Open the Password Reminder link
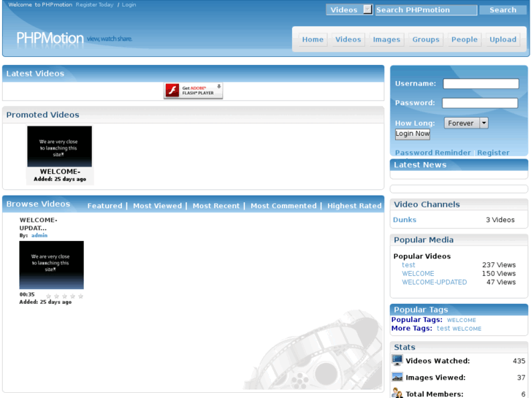The width and height of the screenshot is (531, 398). pyautogui.click(x=433, y=153)
